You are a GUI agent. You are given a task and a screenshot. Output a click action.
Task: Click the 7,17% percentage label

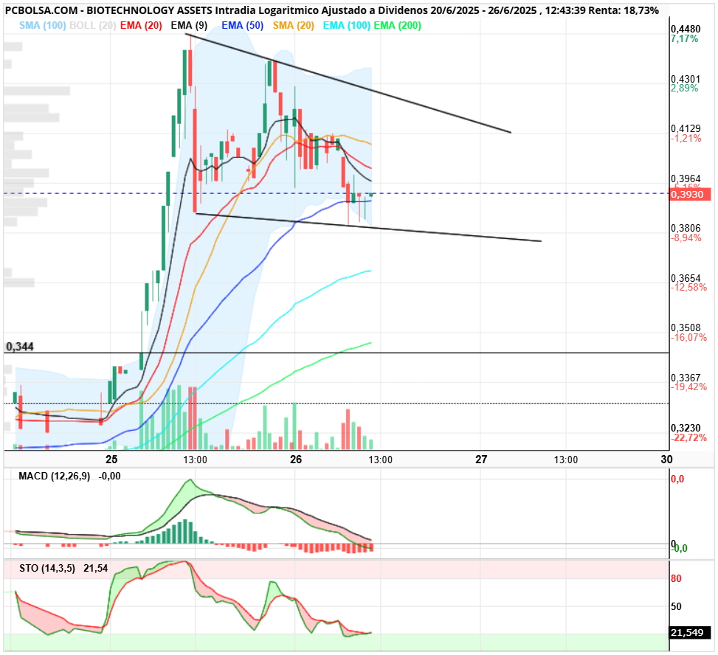[685, 38]
